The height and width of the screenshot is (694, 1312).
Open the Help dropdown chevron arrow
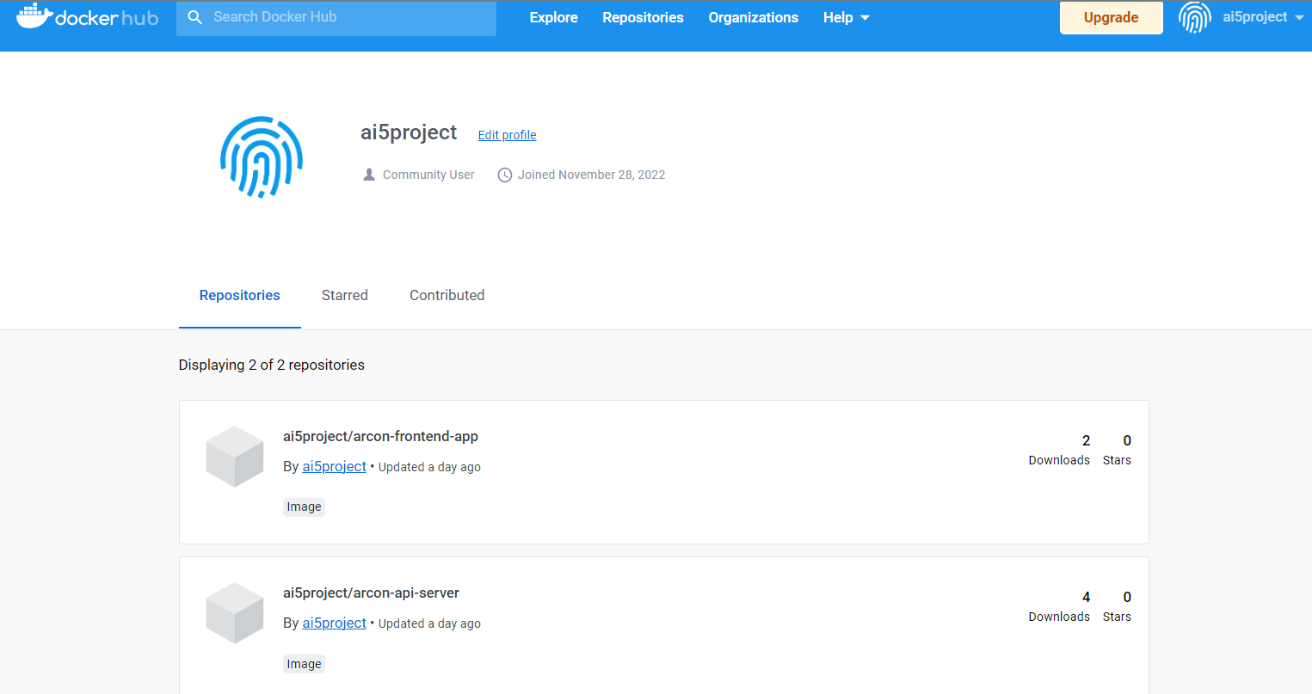[x=865, y=17]
